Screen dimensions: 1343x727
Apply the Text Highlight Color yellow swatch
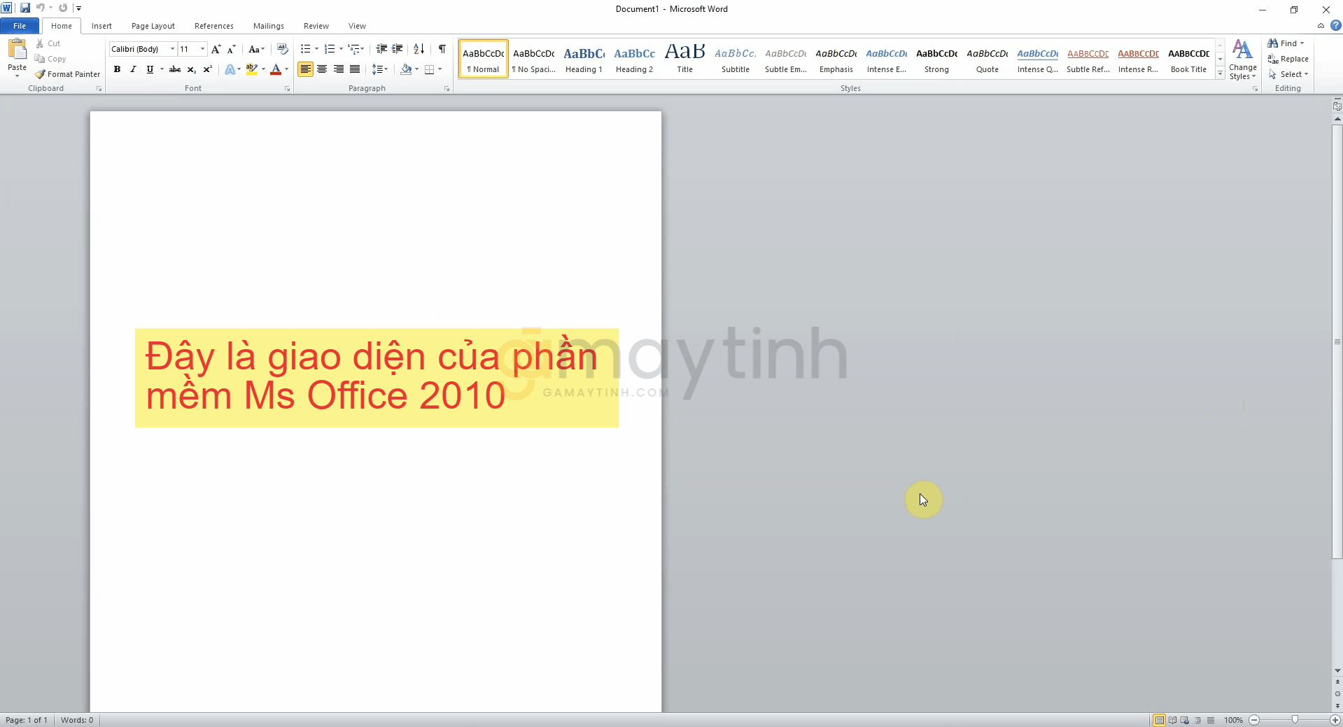[252, 69]
